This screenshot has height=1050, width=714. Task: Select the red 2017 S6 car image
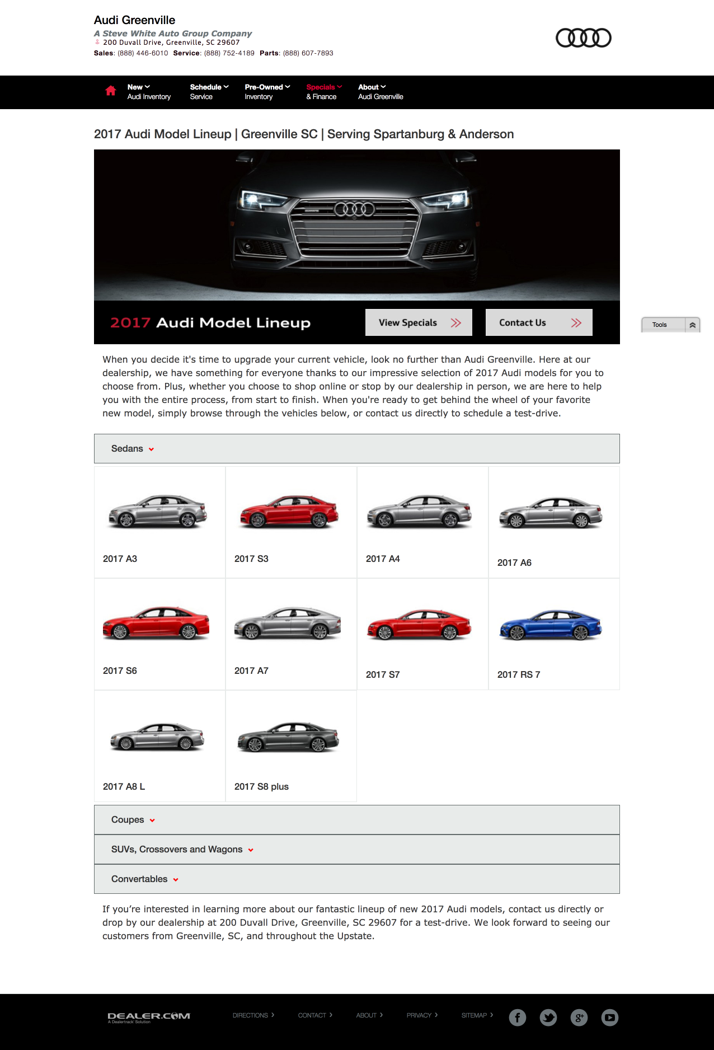pyautogui.click(x=156, y=622)
